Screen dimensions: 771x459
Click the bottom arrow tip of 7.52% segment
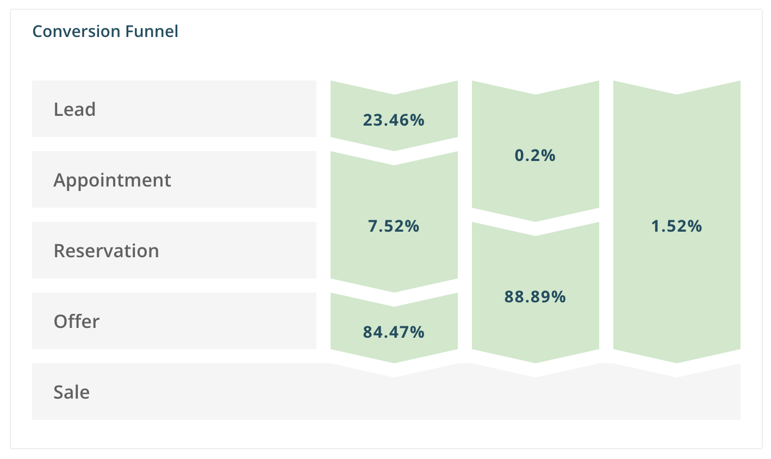pos(394,287)
